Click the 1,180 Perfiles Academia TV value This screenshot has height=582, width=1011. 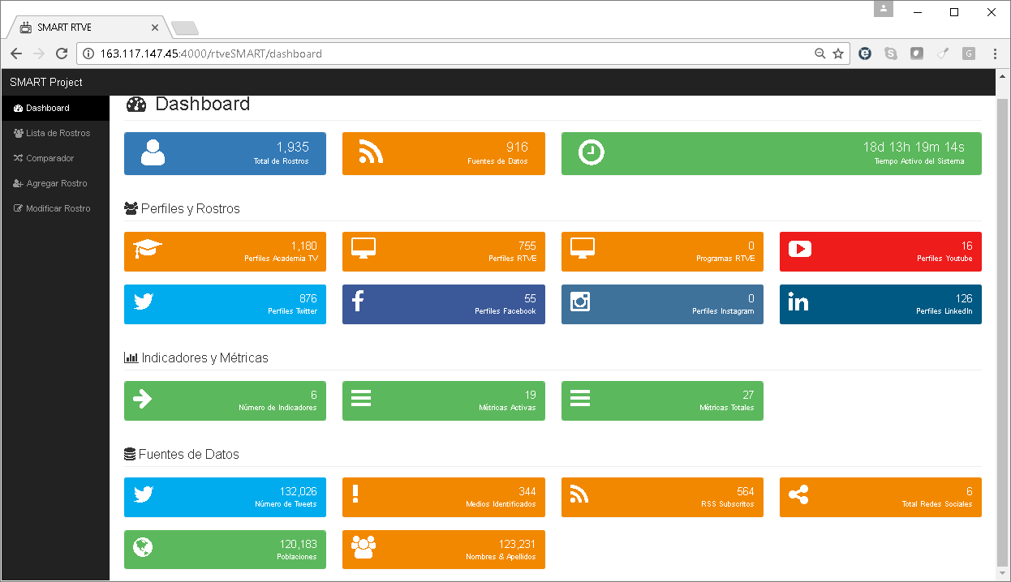[x=303, y=246]
